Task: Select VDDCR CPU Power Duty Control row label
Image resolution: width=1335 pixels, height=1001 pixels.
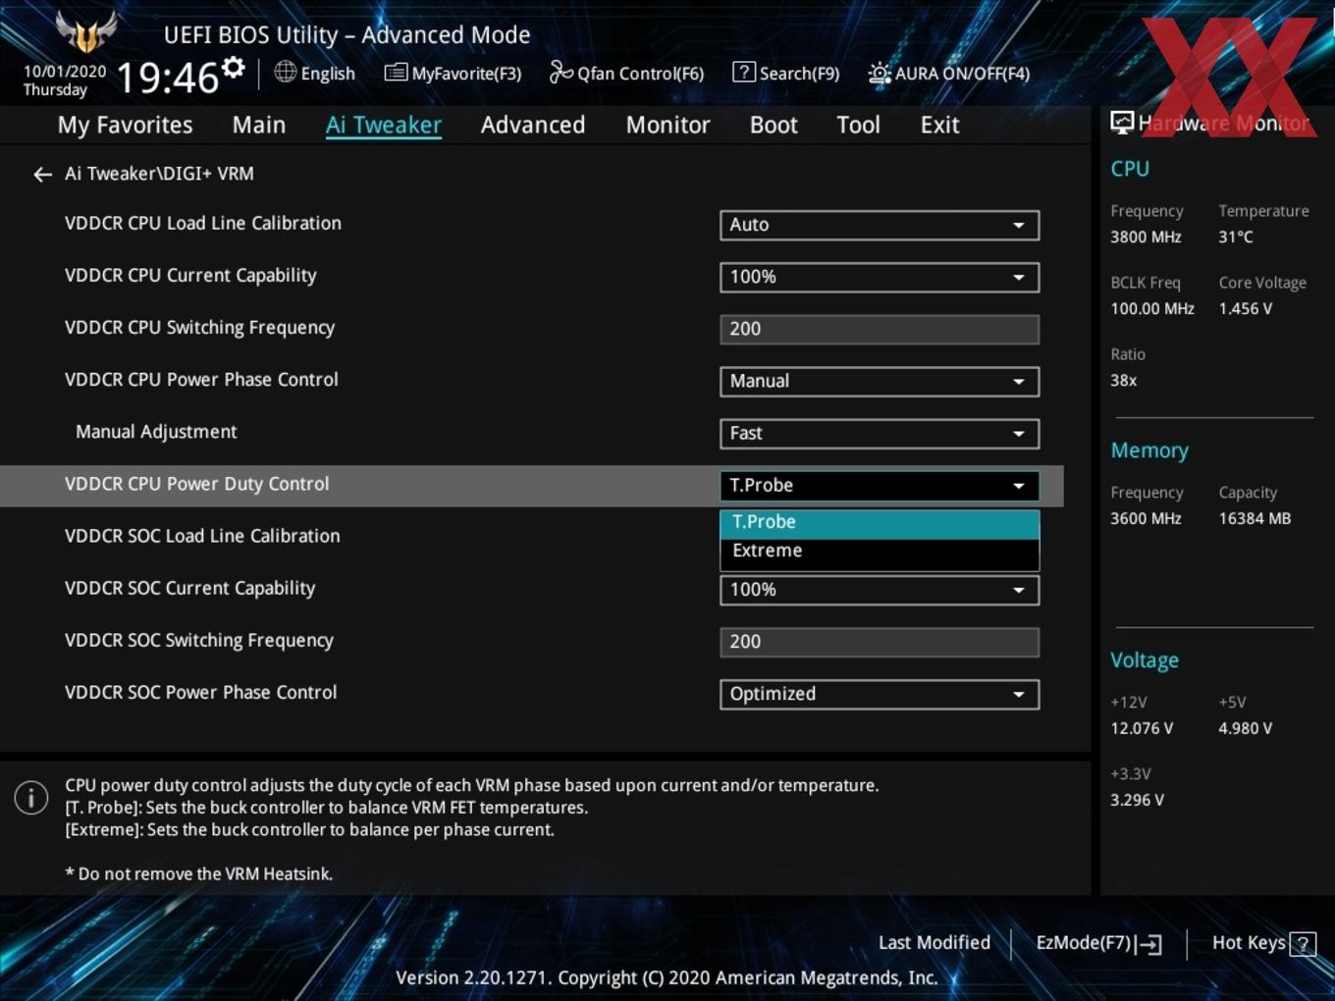Action: coord(196,484)
